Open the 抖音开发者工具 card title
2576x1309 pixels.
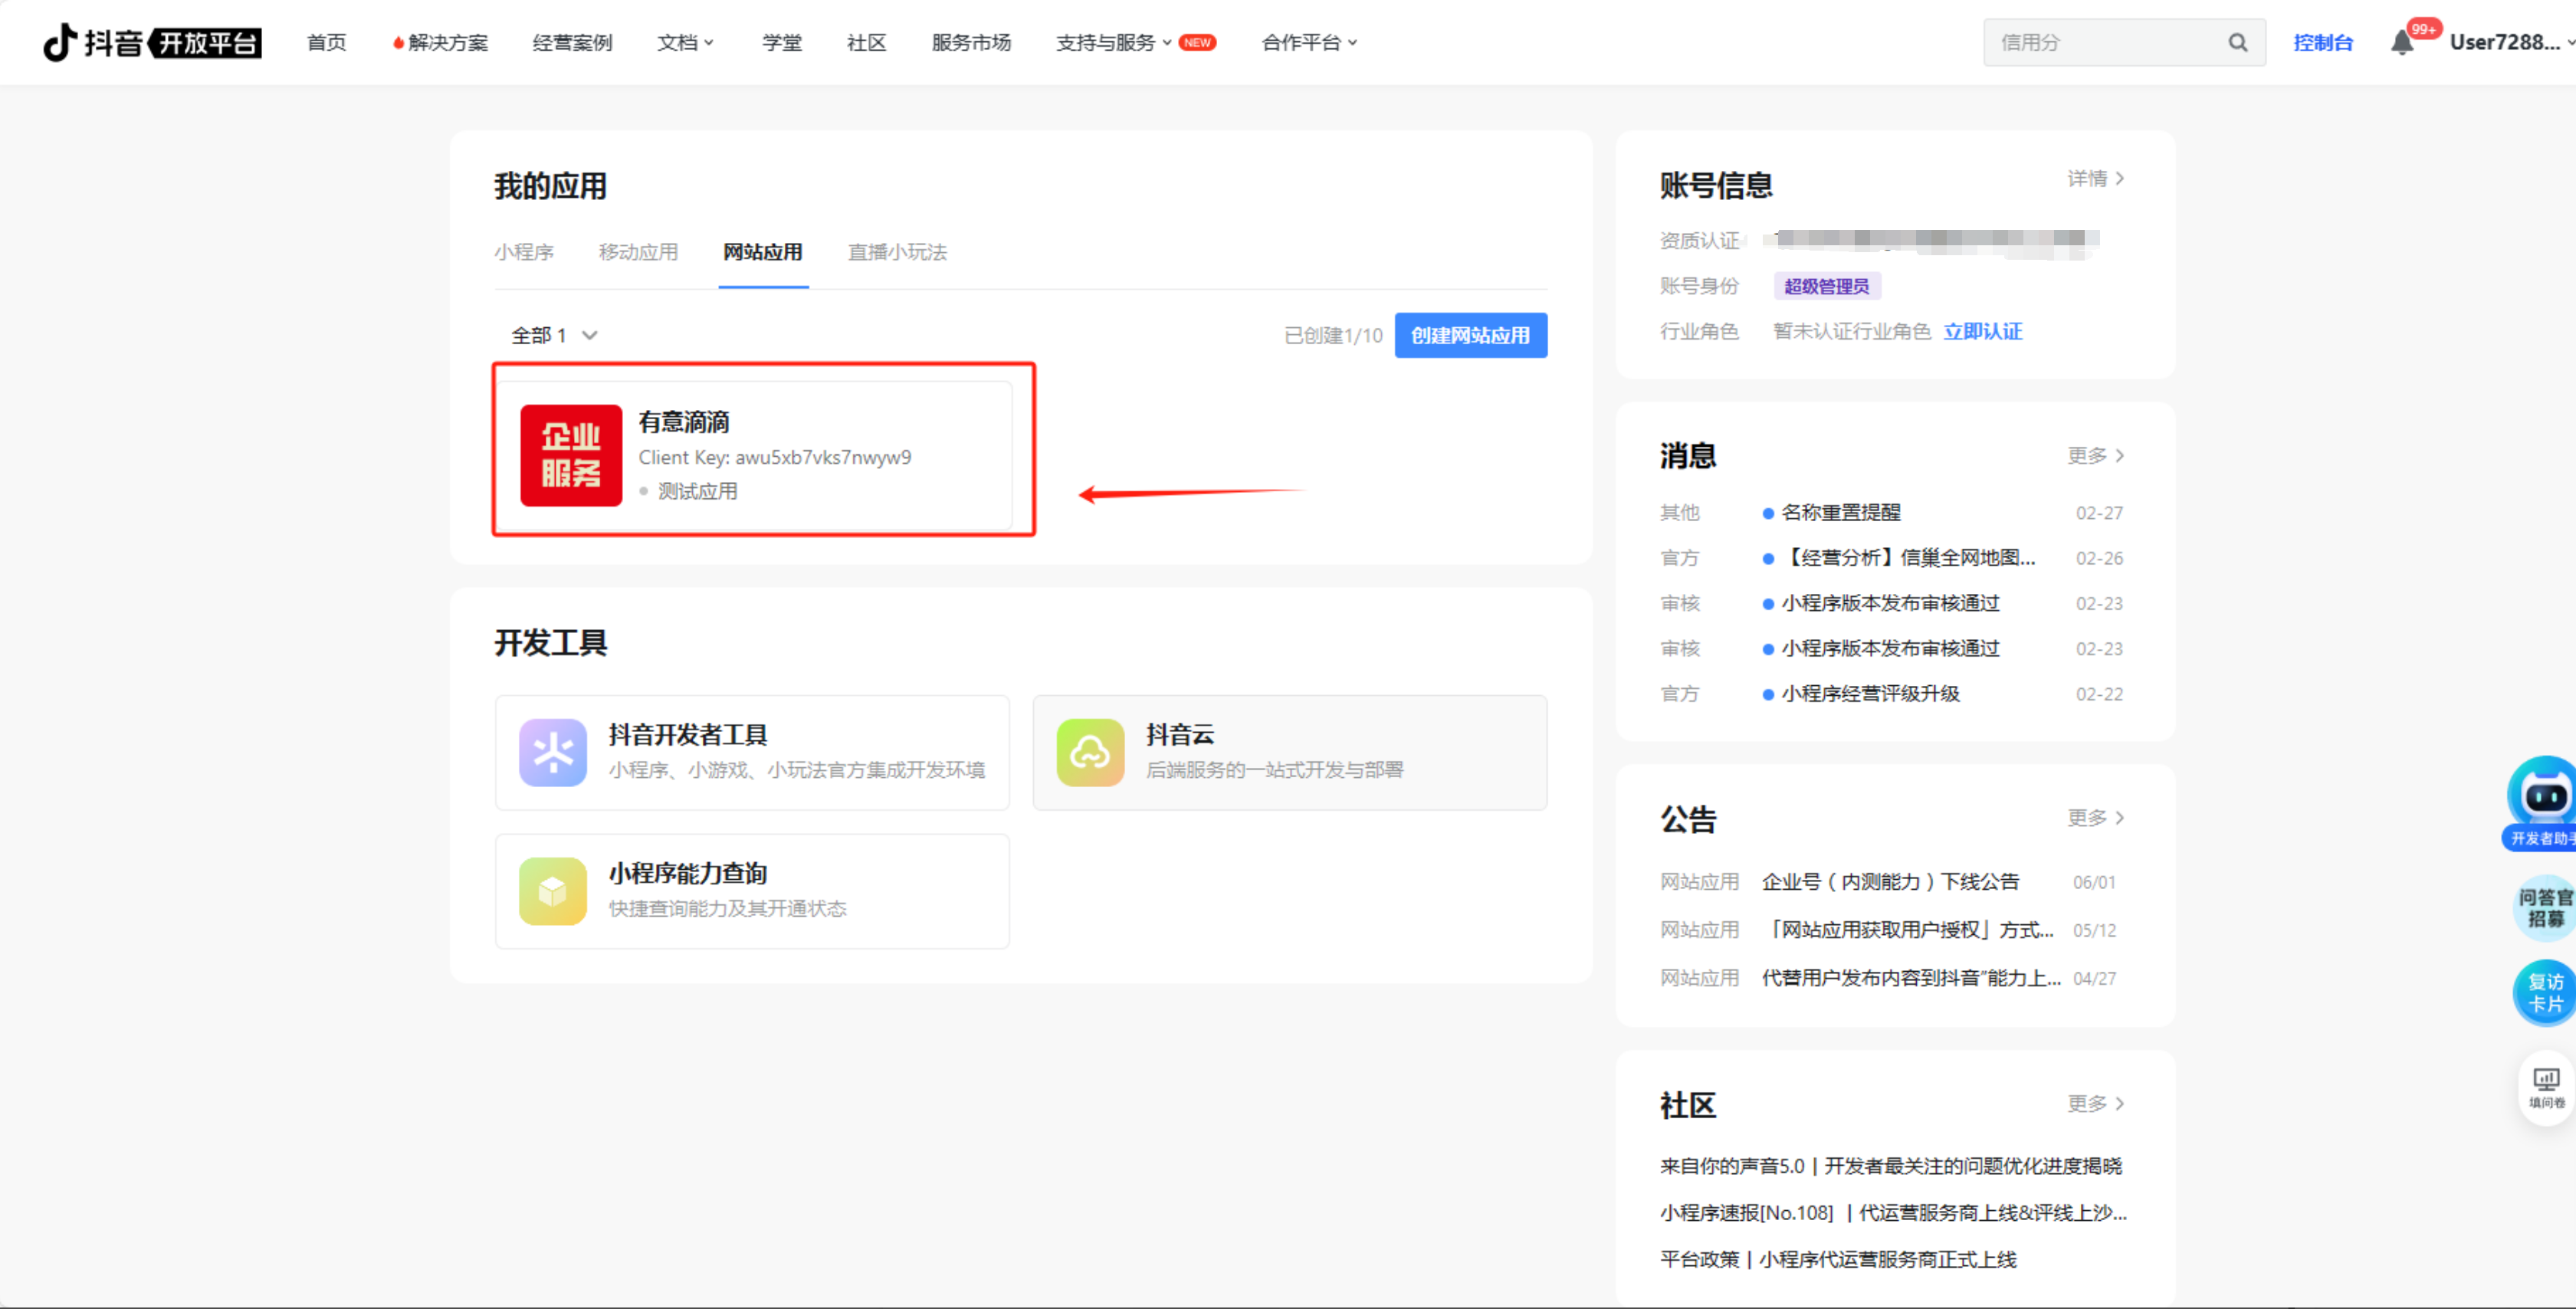tap(688, 734)
